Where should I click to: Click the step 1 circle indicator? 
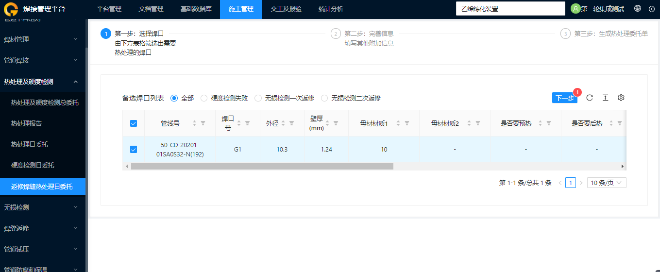click(x=105, y=34)
